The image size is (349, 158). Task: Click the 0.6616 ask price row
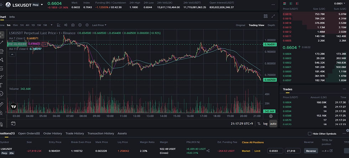(314, 14)
